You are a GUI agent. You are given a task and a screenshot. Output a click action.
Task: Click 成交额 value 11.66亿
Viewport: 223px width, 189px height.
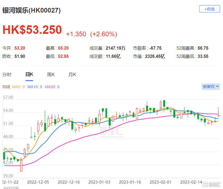113,56
